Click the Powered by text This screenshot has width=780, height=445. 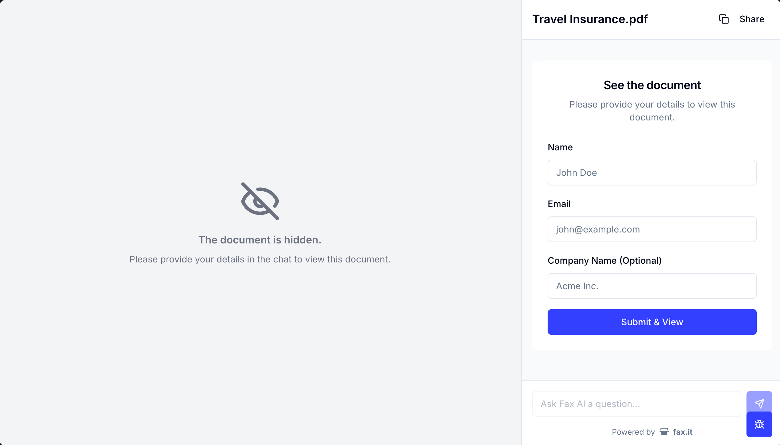pos(633,432)
